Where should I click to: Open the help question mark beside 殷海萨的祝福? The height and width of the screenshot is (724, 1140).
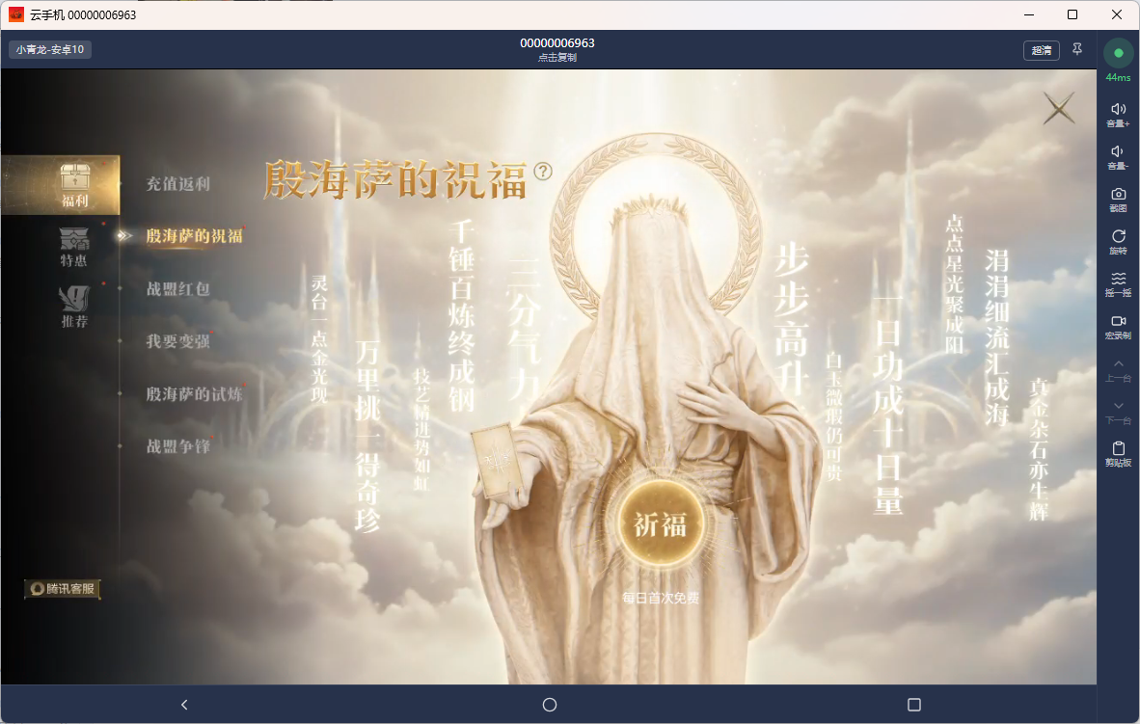[543, 171]
